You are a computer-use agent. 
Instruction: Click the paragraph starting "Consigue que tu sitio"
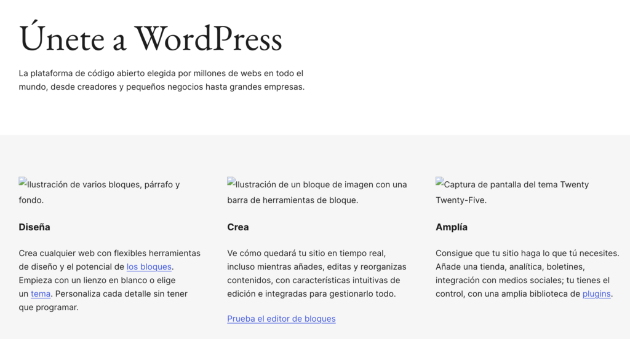click(x=527, y=274)
